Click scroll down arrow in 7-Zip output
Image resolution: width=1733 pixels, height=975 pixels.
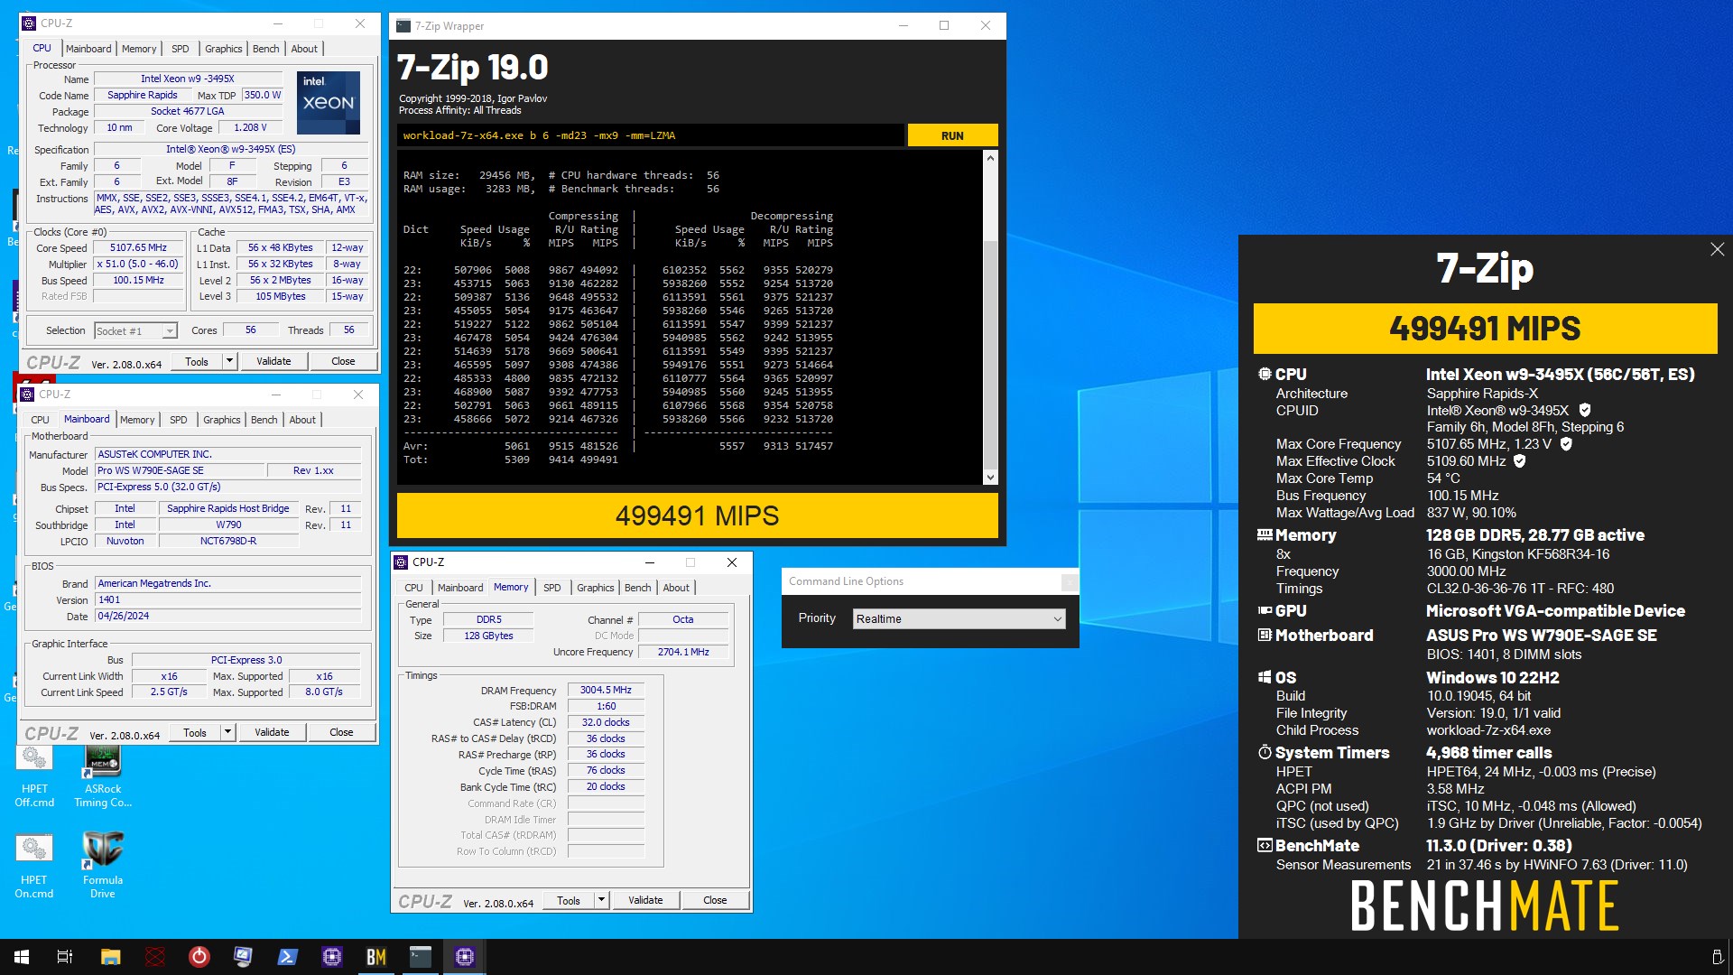pyautogui.click(x=990, y=478)
